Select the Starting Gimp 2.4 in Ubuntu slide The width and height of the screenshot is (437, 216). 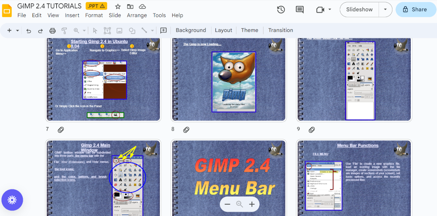pos(103,80)
